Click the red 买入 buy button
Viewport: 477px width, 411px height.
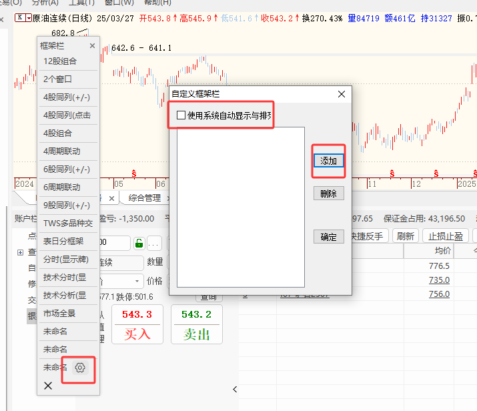click(x=137, y=325)
